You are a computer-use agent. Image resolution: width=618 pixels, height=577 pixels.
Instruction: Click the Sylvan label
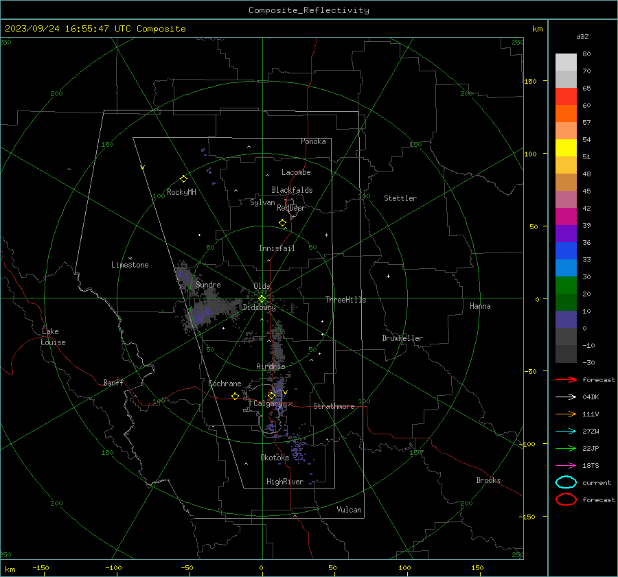[262, 202]
